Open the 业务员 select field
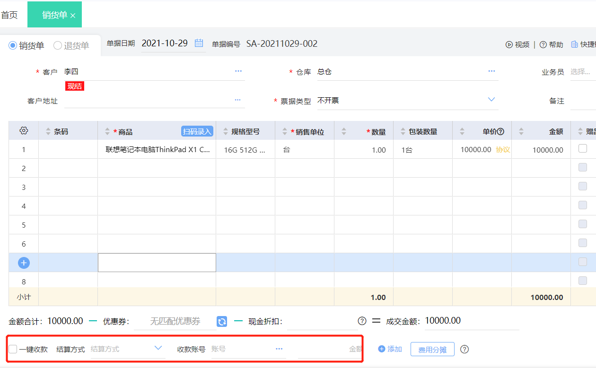596x368 pixels. coord(583,72)
